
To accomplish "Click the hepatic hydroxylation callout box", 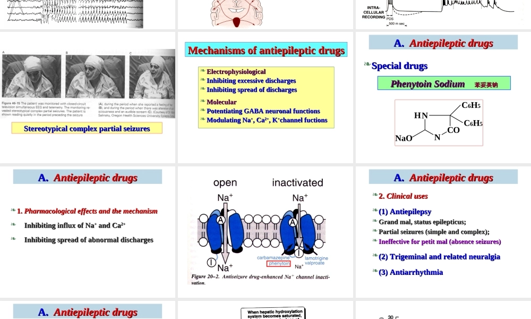I will [x=275, y=314].
